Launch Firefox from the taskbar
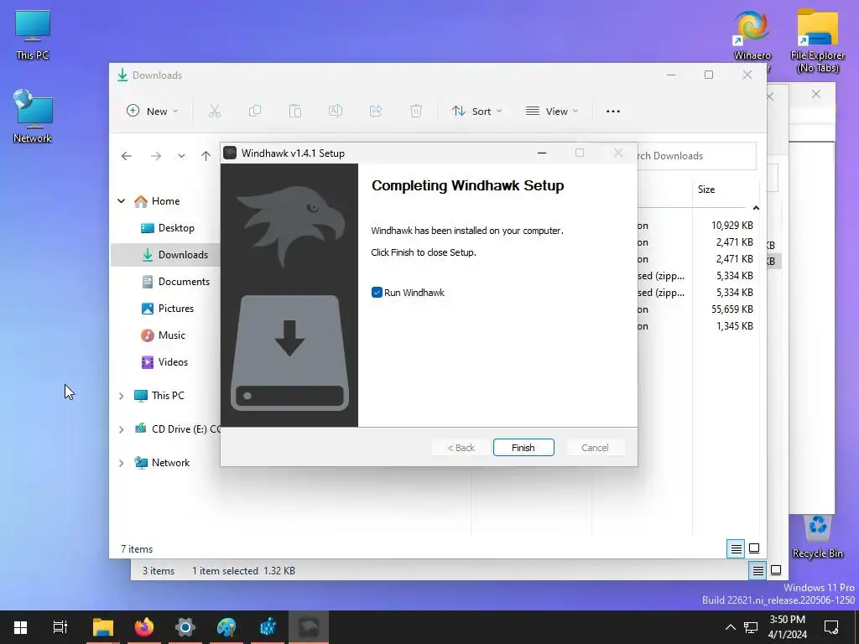This screenshot has height=644, width=859. pos(144,627)
